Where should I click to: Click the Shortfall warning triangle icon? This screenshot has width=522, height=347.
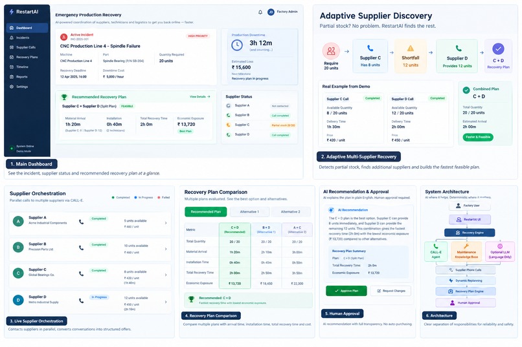[x=411, y=48]
